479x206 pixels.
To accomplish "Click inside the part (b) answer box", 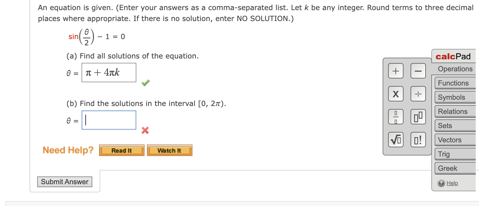I will point(109,120).
